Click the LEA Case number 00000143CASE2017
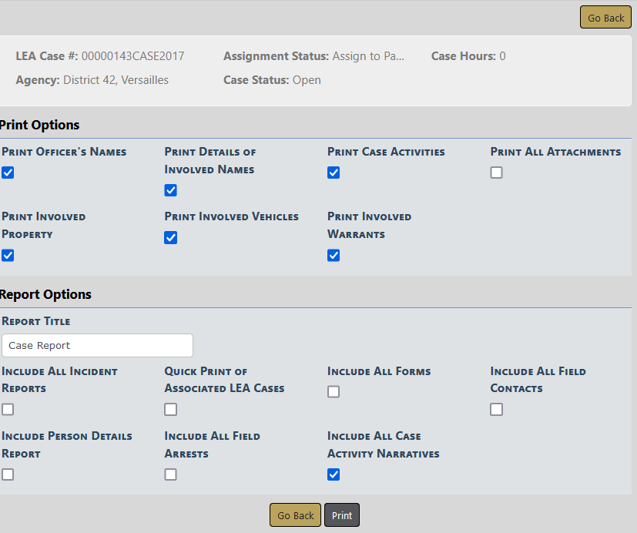637x533 pixels. [132, 56]
